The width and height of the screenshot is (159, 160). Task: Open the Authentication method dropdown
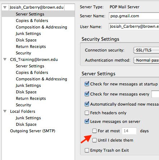(146, 60)
